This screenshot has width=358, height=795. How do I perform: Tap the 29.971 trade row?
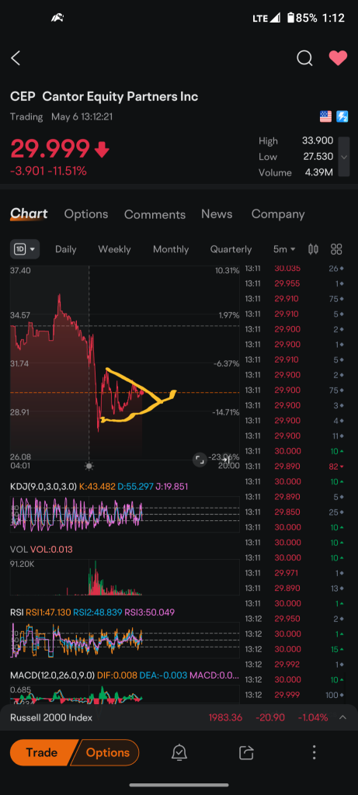pyautogui.click(x=294, y=573)
